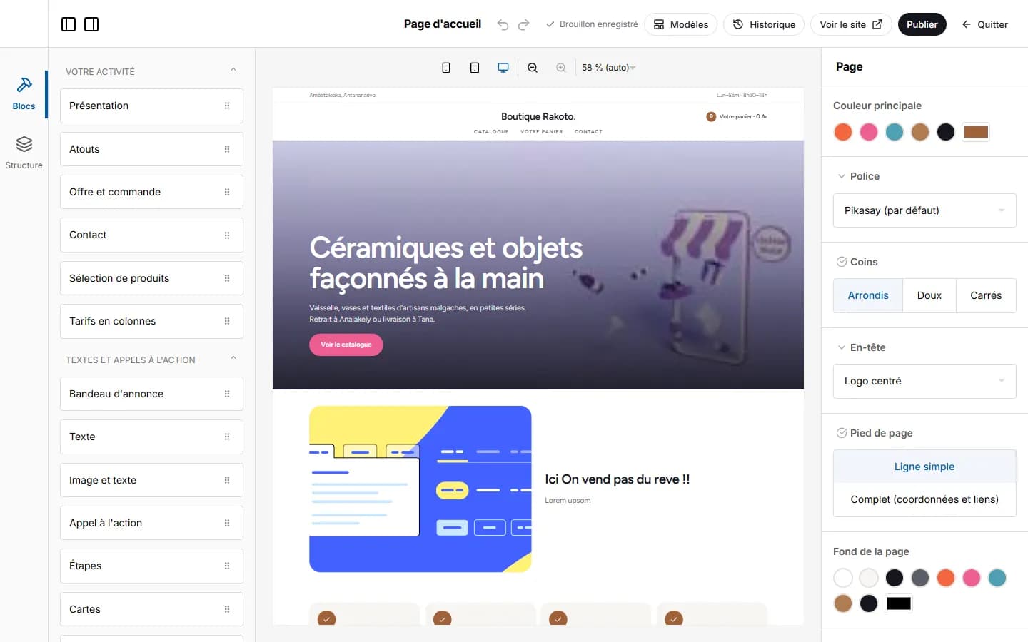Image resolution: width=1028 pixels, height=642 pixels.
Task: Open Modèles templates
Action: pyautogui.click(x=681, y=24)
